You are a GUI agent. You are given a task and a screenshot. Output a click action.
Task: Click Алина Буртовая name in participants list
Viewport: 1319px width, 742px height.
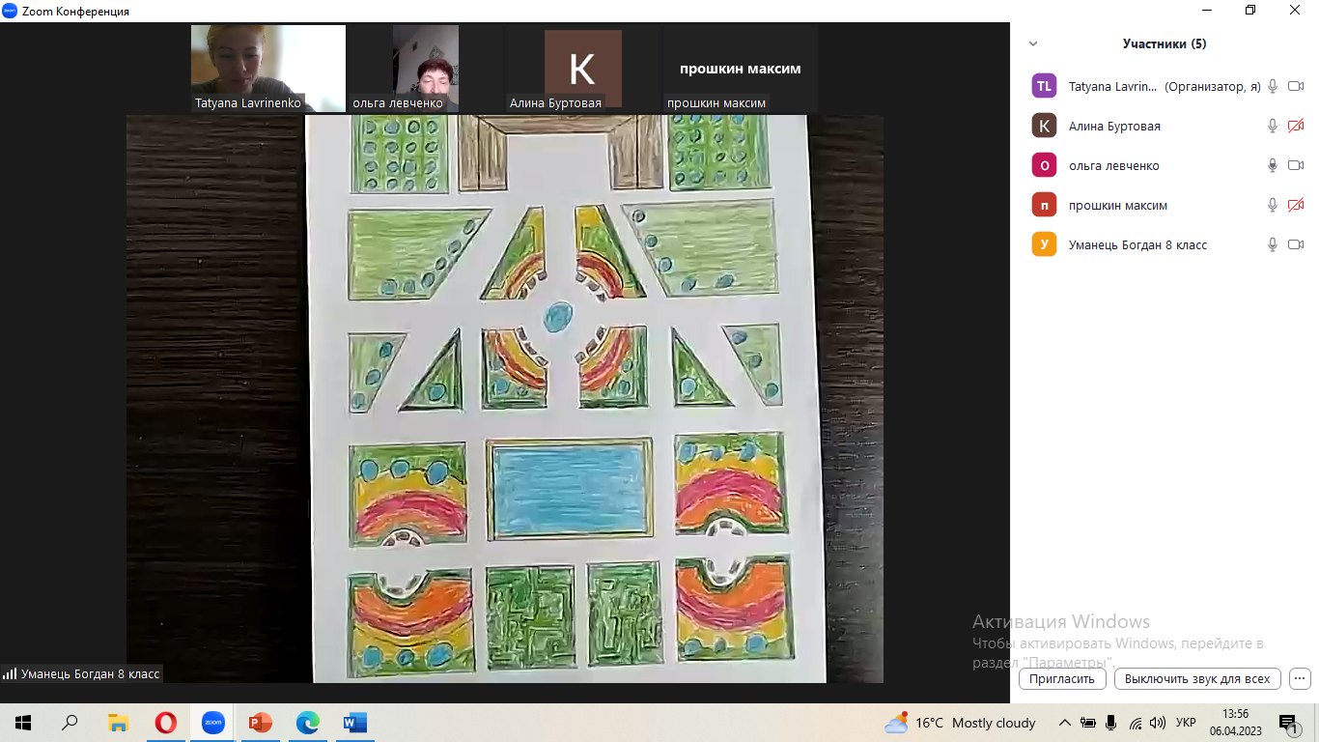[x=1114, y=126]
